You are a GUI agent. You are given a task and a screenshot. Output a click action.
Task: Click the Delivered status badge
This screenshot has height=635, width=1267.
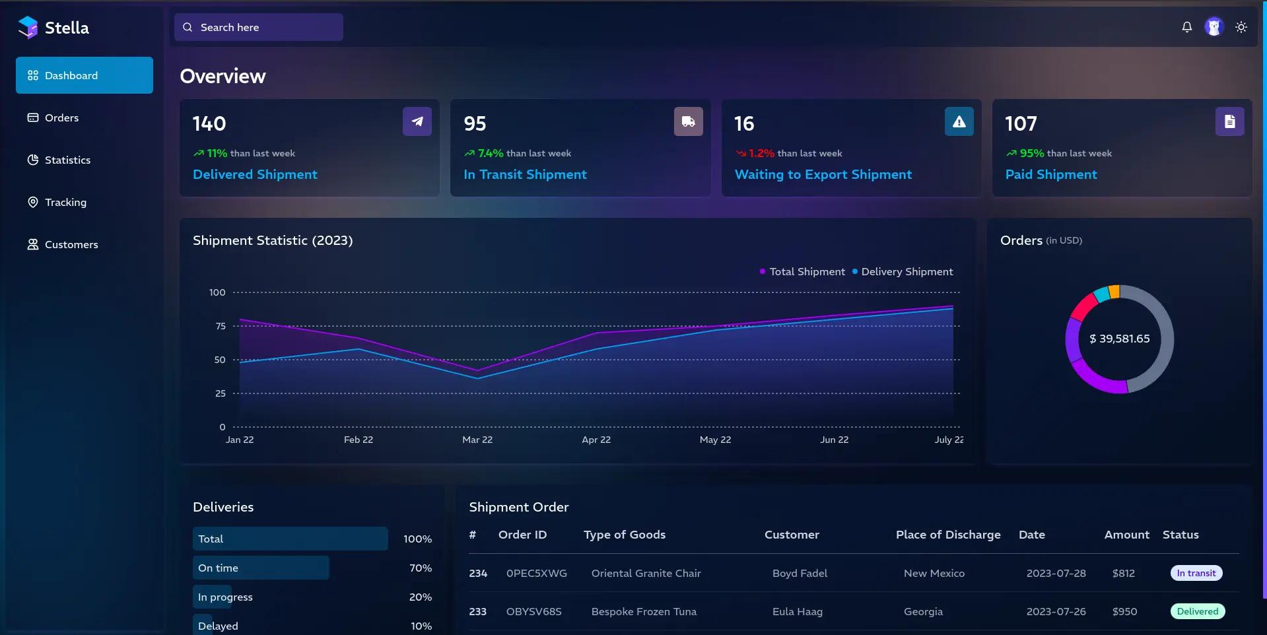pos(1197,611)
